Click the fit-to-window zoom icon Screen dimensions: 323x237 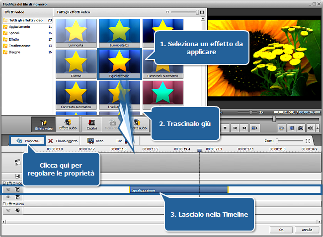308,141
